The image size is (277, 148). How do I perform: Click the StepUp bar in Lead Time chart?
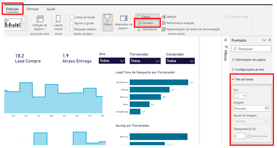(150, 90)
